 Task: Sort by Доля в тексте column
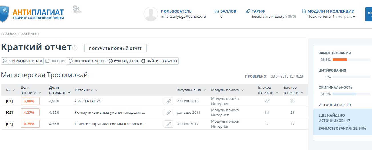point(59,90)
